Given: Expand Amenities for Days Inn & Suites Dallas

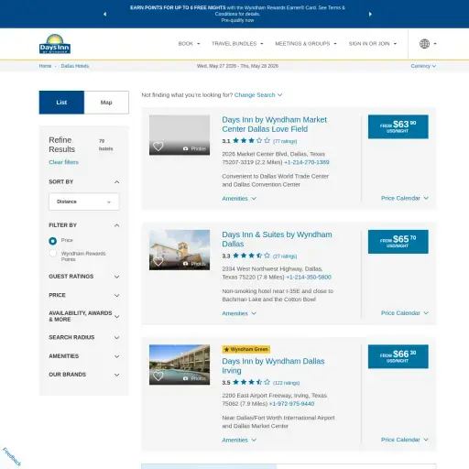Looking at the screenshot, I should pos(239,313).
